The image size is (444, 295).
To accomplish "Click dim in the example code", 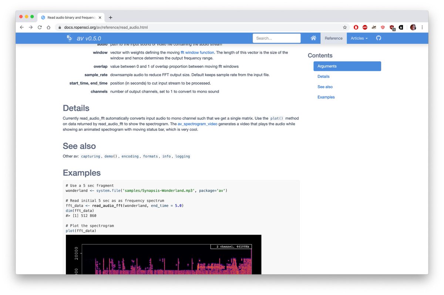I will click(x=69, y=211).
